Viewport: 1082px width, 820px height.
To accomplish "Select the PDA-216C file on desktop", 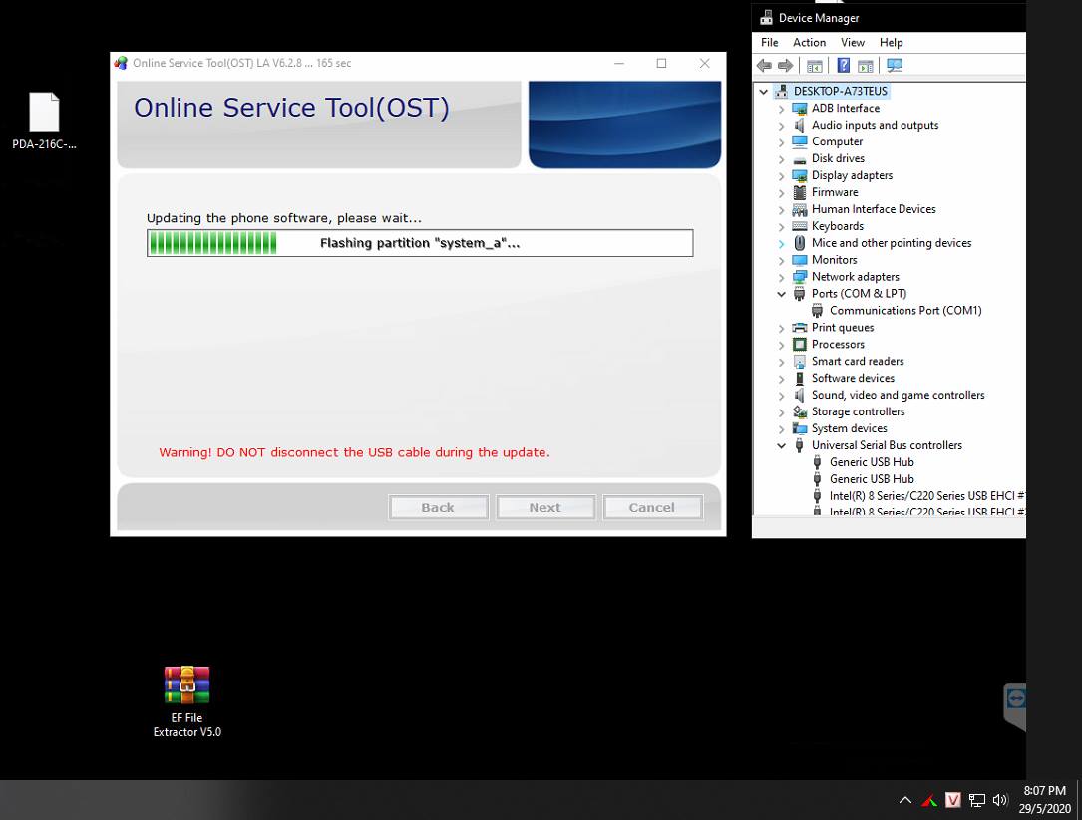I will pyautogui.click(x=44, y=122).
